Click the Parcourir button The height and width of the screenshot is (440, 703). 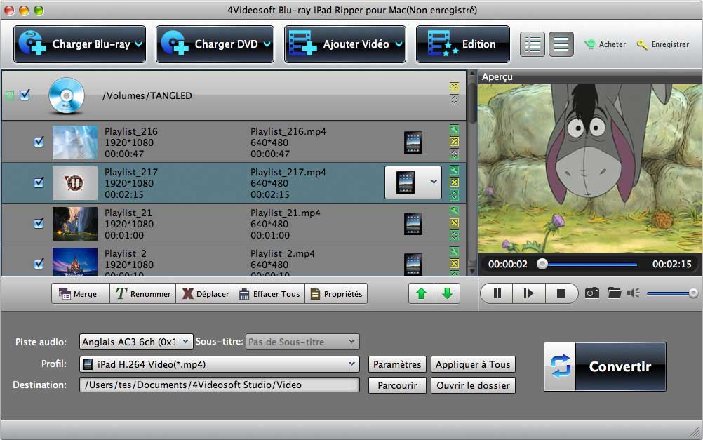click(397, 385)
